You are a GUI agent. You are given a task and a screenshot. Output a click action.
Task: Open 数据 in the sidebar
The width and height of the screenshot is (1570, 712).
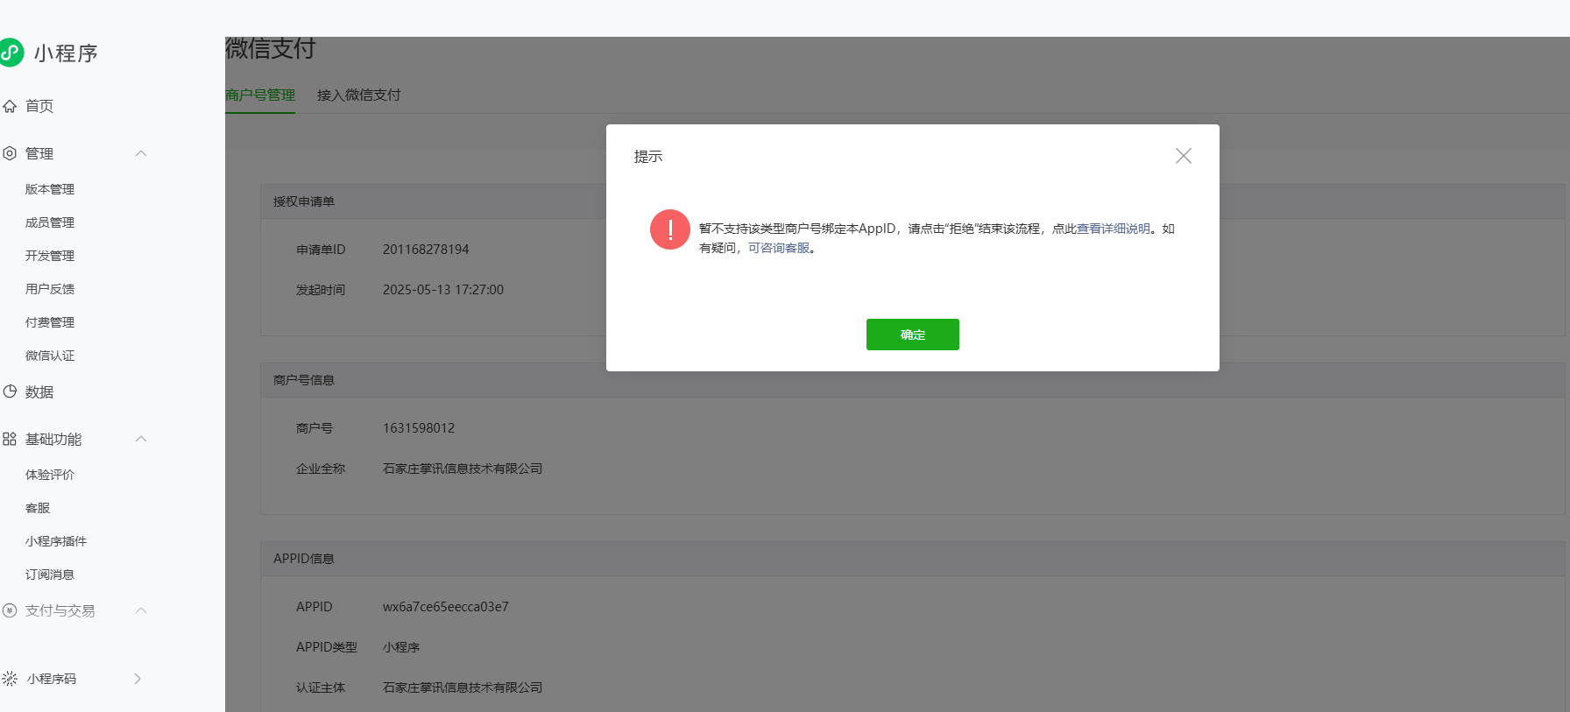click(x=39, y=392)
